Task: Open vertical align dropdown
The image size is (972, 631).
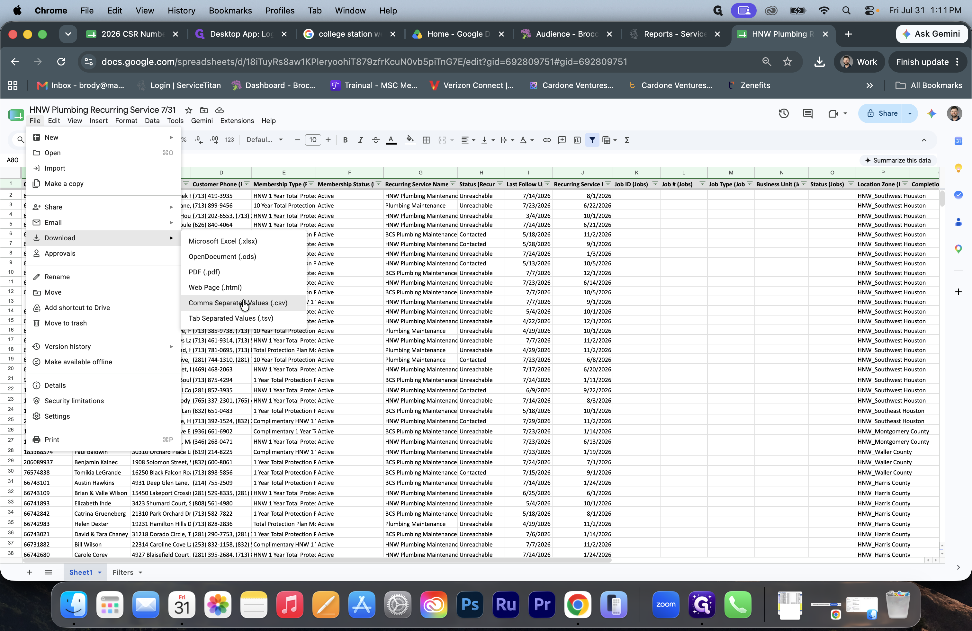Action: coord(488,140)
